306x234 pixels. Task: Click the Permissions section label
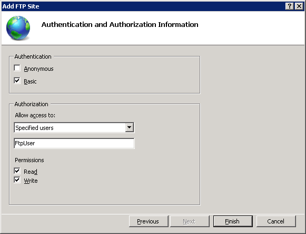coord(29,160)
